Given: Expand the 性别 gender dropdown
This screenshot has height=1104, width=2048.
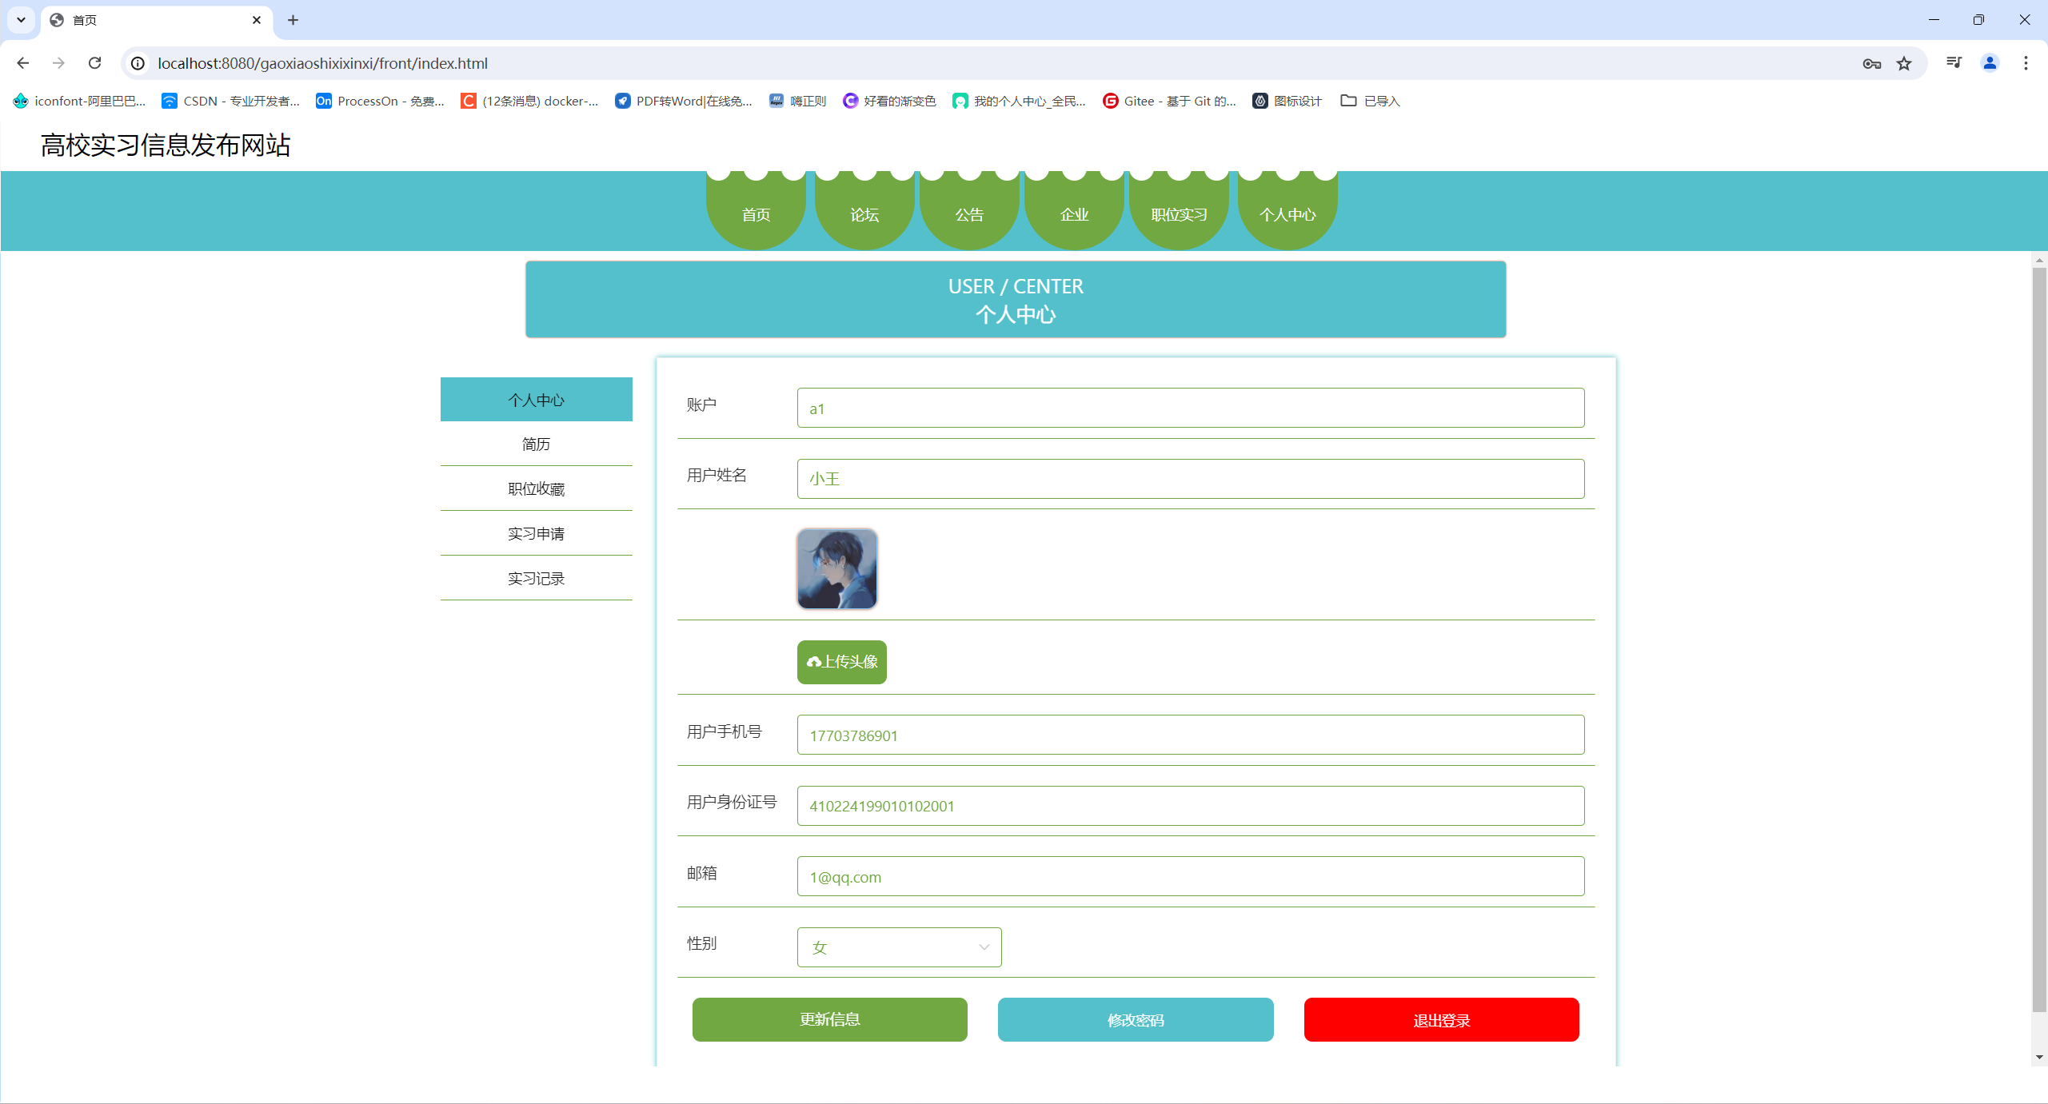Looking at the screenshot, I should [x=899, y=947].
